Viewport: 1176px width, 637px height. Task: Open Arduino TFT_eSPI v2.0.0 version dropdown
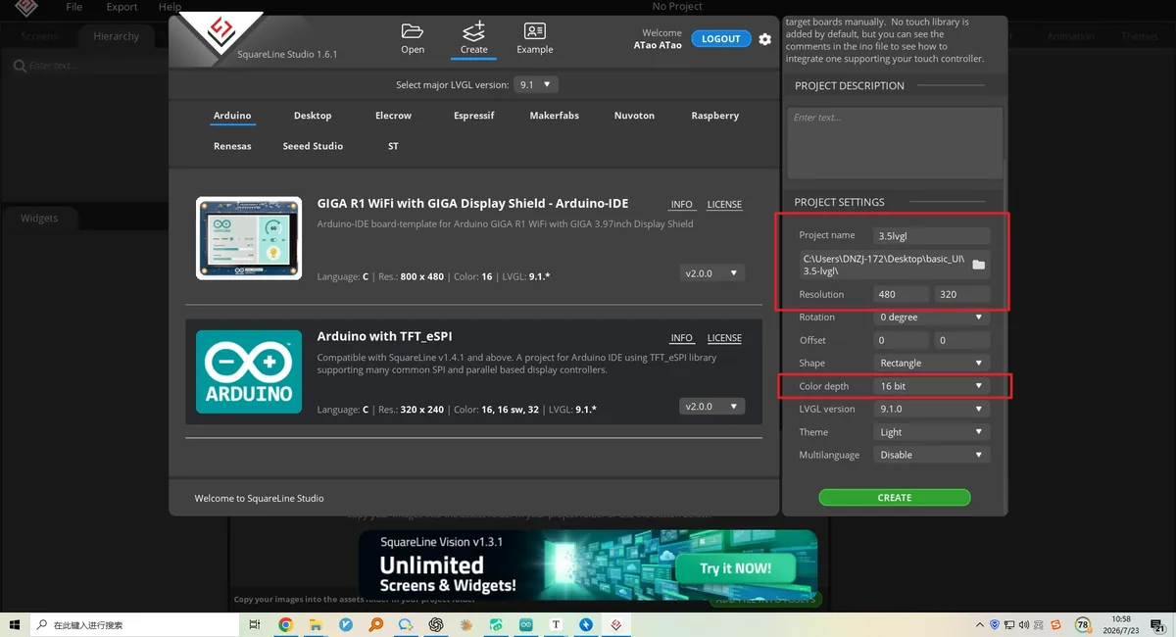click(712, 406)
